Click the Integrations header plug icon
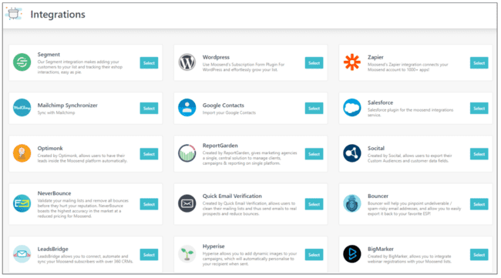Viewport: 501px width, 278px height. 14,14
